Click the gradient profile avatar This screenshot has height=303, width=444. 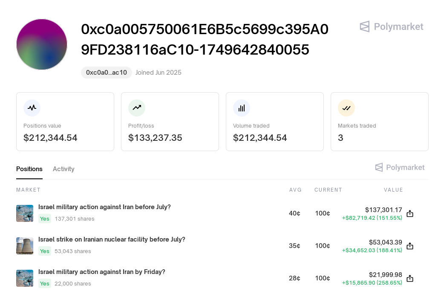(42, 44)
